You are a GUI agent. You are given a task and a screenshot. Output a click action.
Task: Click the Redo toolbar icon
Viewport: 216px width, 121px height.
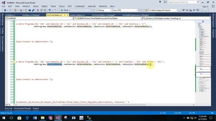[x=55, y=10]
